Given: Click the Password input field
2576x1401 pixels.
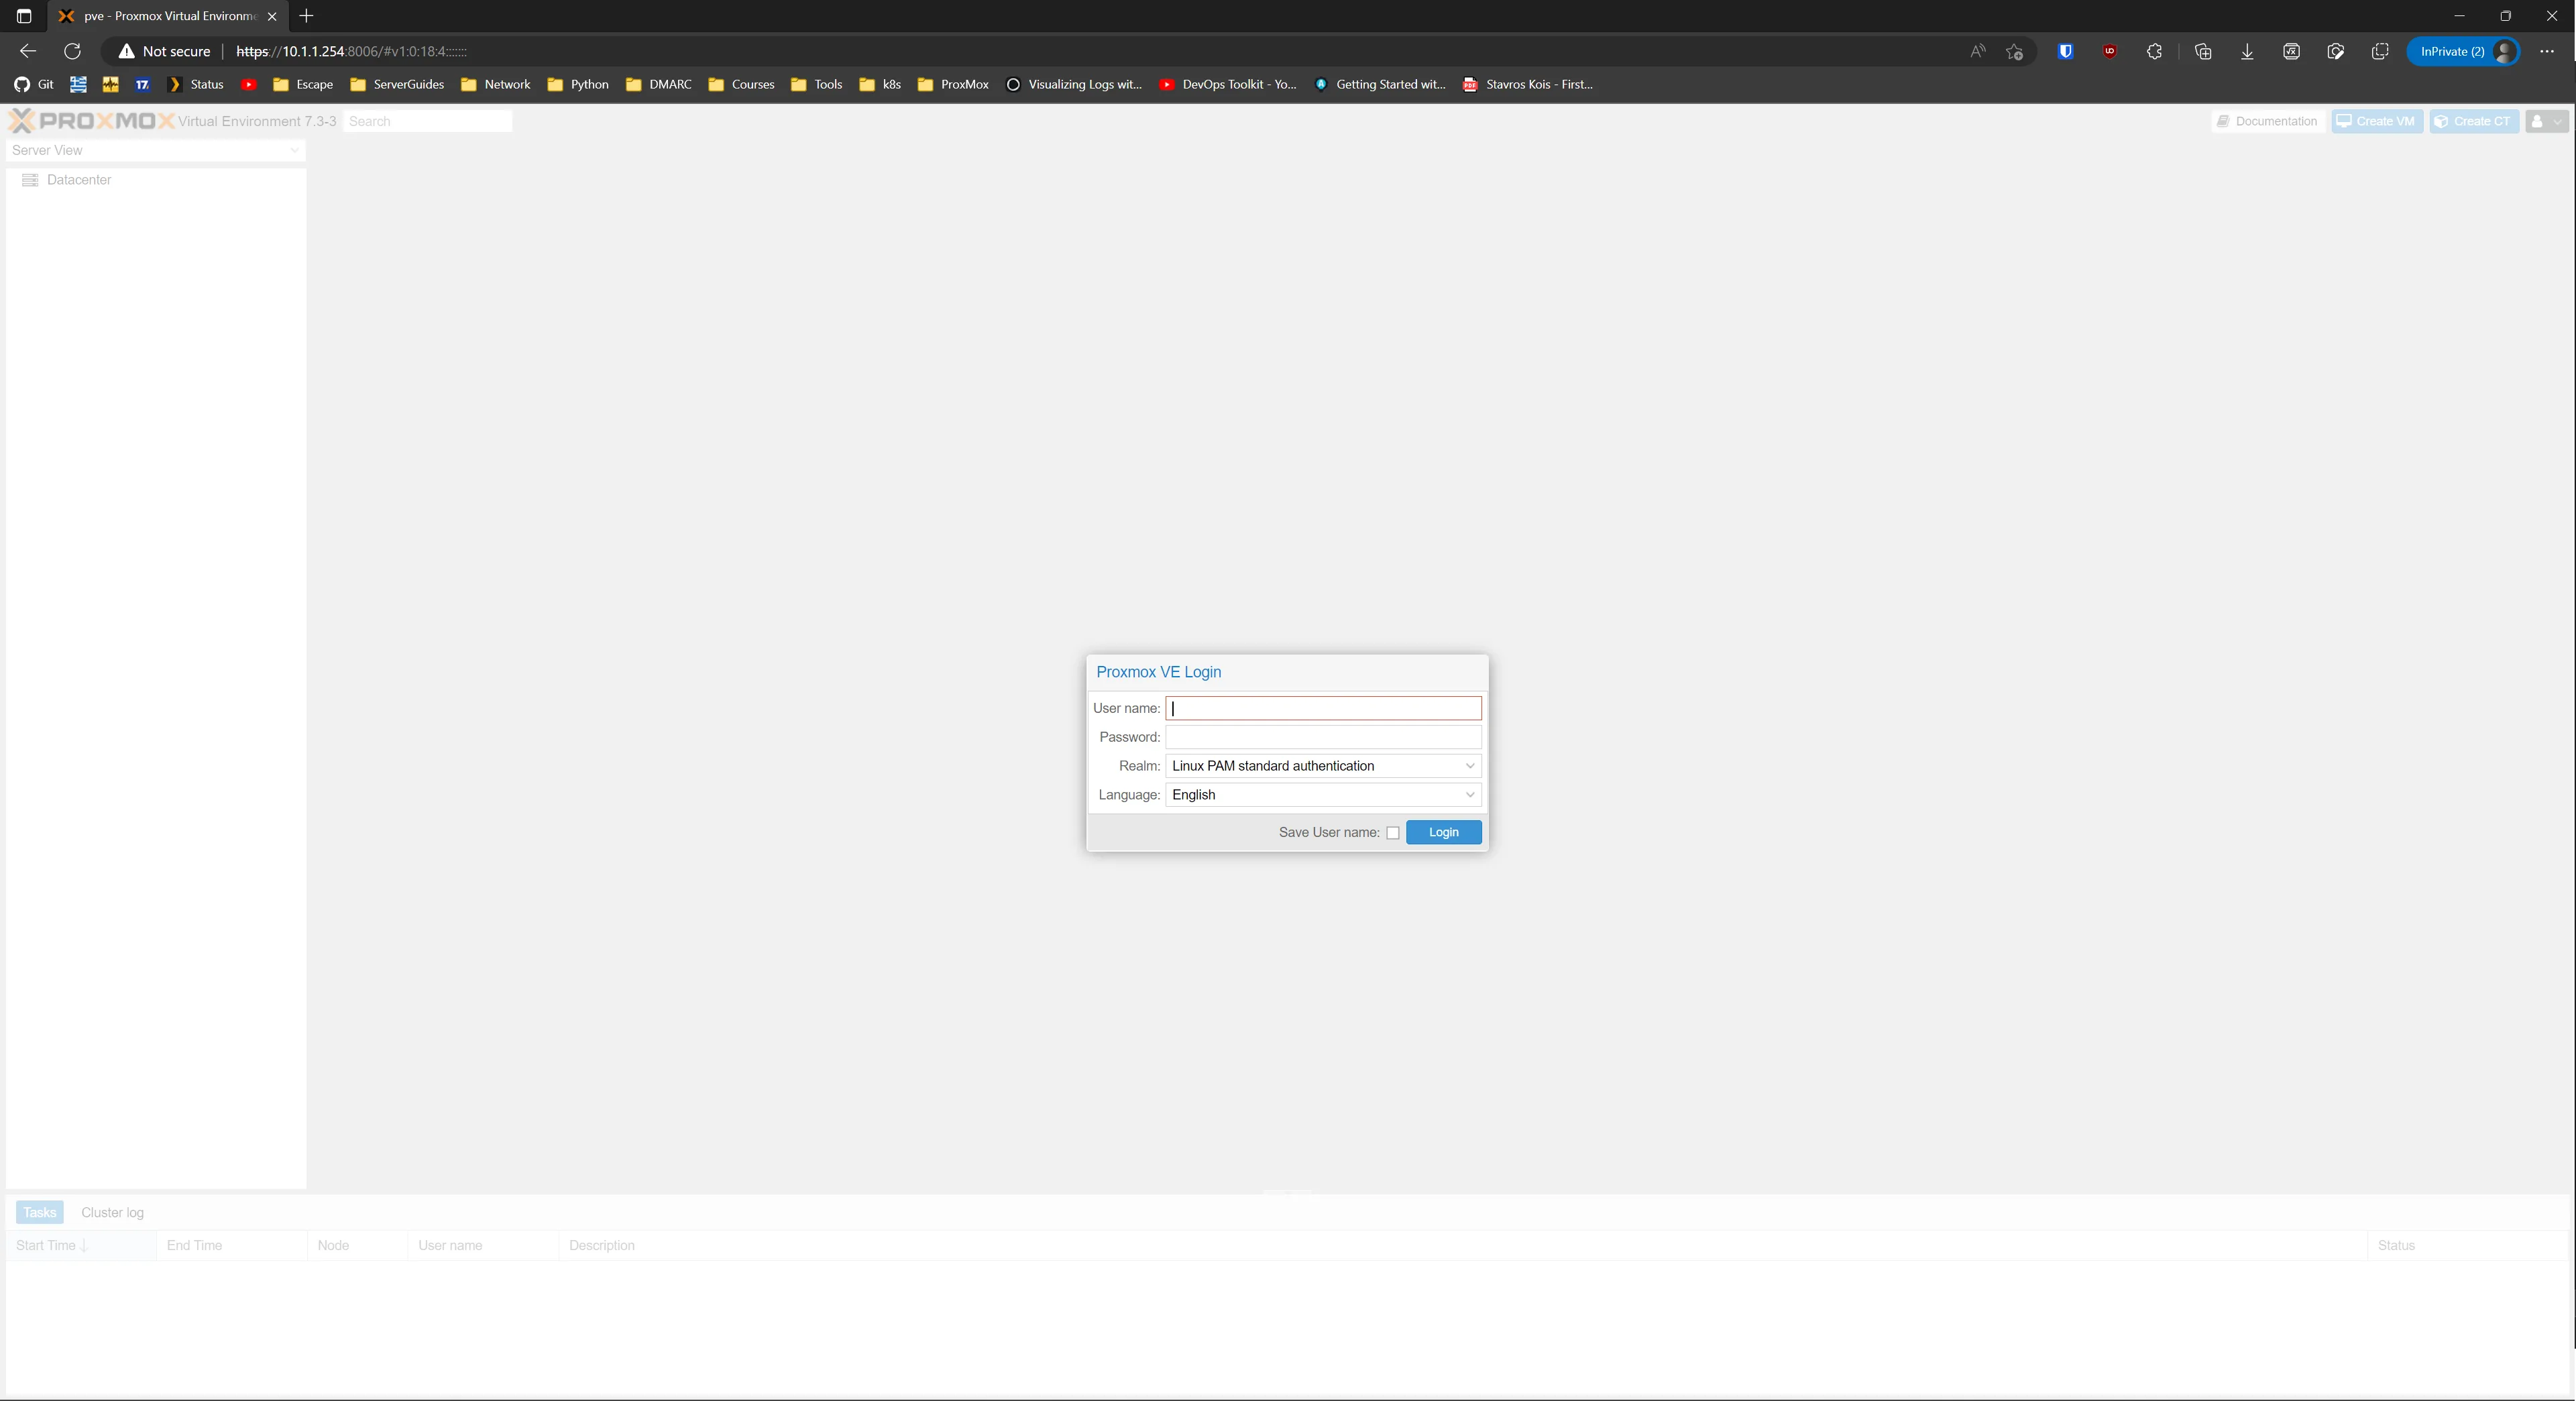Looking at the screenshot, I should click(x=1322, y=737).
